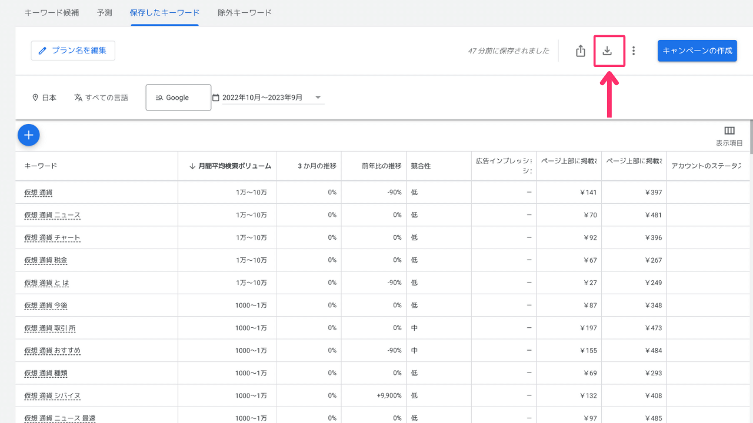
Task: Click the keyword 仮想 通貨 とは
Action: (x=46, y=283)
